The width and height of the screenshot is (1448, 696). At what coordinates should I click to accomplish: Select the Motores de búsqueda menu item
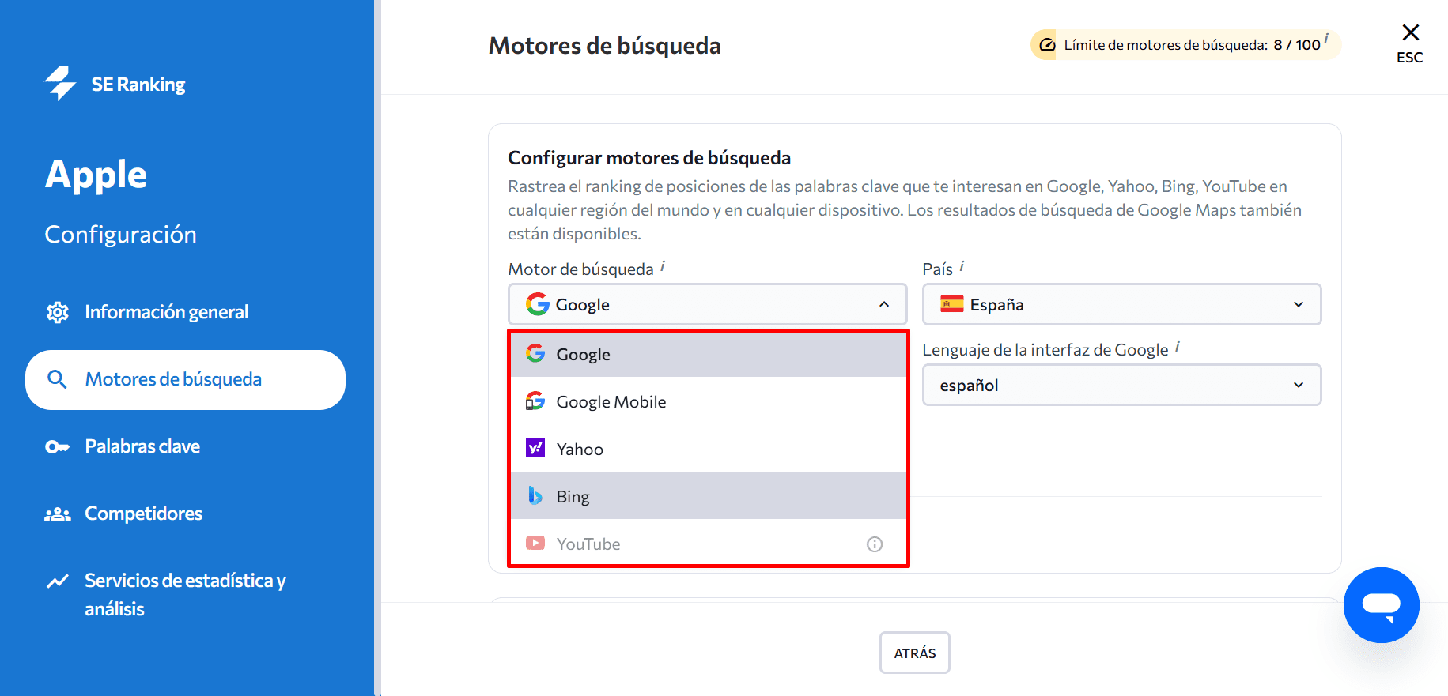coord(186,380)
